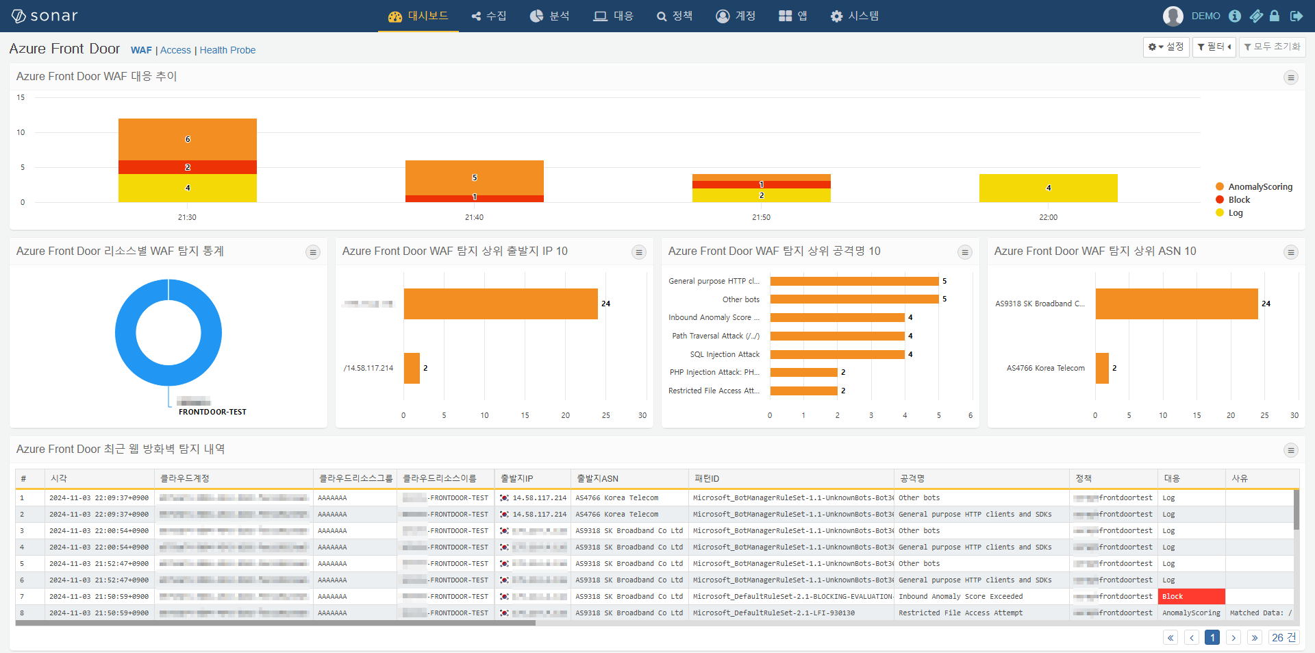This screenshot has height=653, width=1315.
Task: Switch to the WAF tab link
Action: 141,50
